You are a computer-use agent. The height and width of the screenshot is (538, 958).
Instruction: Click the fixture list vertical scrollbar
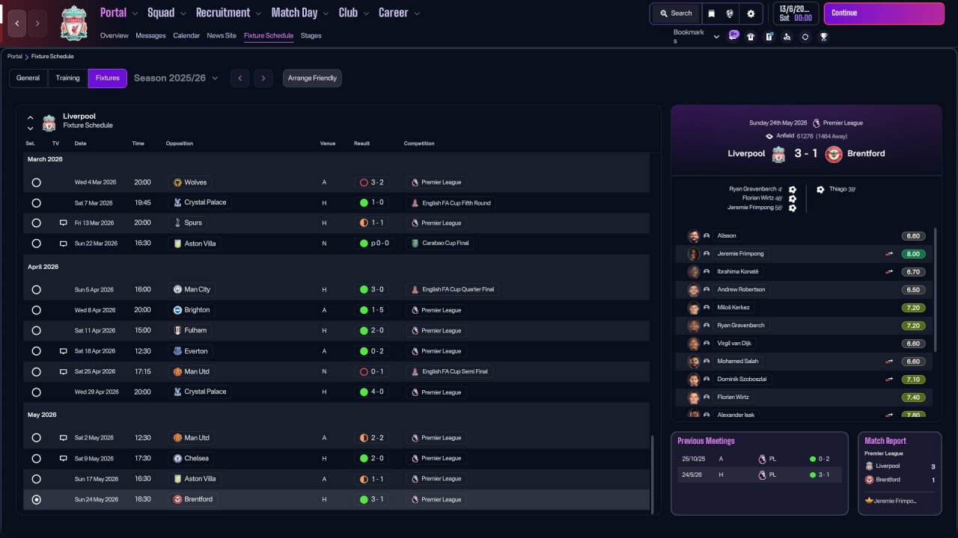point(653,474)
